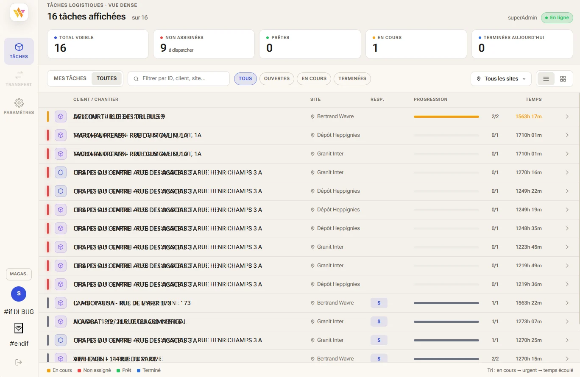Enable the En cours status filter chip

[314, 79]
